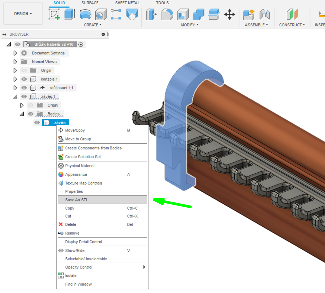Click the Move/Copy cross-arrows toolbar icon
The width and height of the screenshot is (325, 293).
tap(229, 14)
